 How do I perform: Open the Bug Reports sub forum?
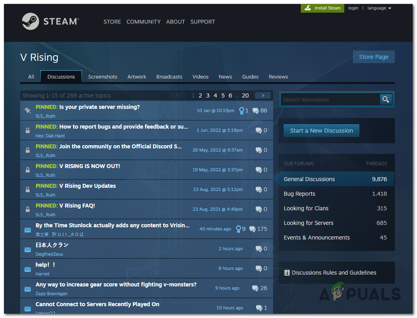tap(300, 194)
